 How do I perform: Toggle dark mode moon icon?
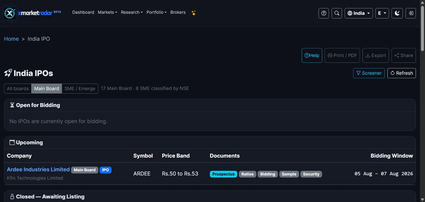click(x=397, y=13)
